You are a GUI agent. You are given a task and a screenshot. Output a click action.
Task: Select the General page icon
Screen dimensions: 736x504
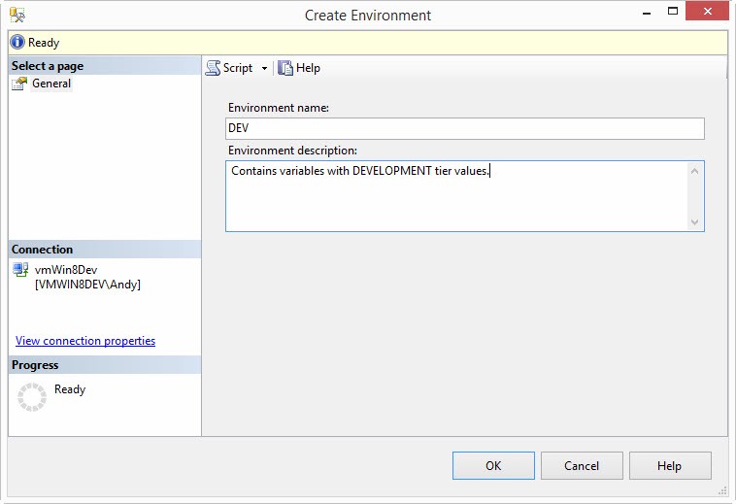(19, 84)
